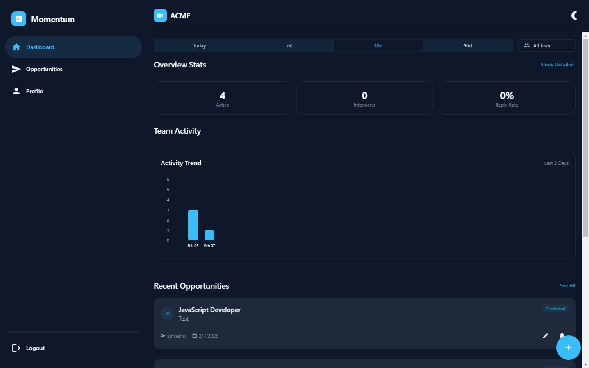Screen dimensions: 589x368
Task: Click the scrollbar up arrow
Action: click(585, 36)
